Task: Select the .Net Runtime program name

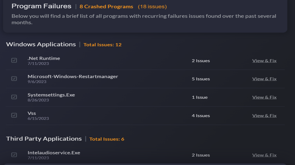Action: [x=44, y=58]
